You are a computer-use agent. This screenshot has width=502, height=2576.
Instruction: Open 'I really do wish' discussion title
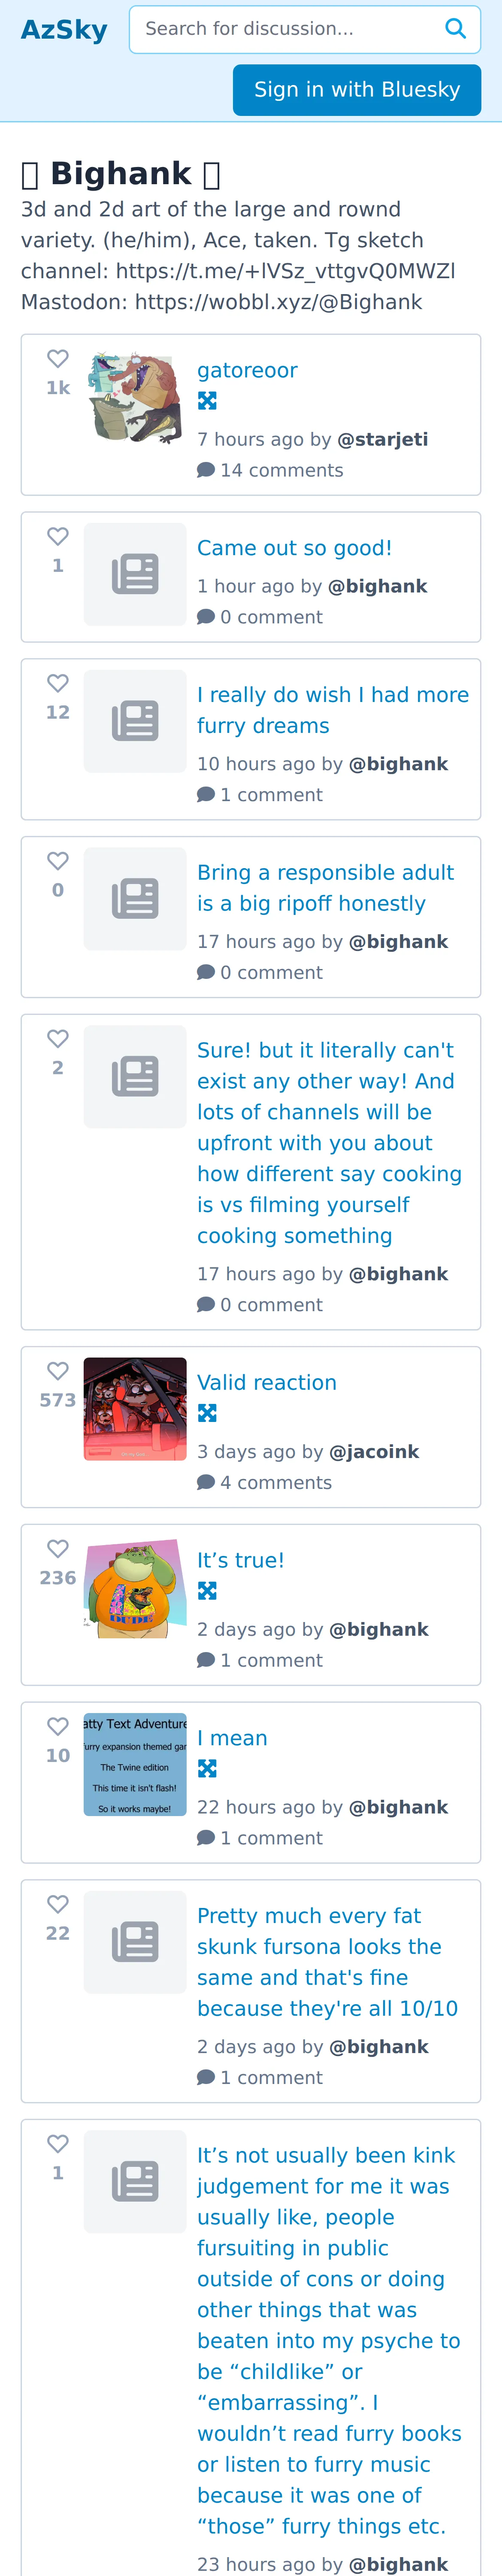point(333,710)
